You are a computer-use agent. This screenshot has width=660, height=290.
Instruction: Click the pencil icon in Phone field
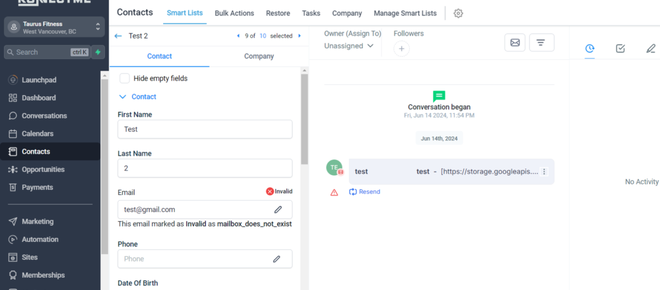277,259
